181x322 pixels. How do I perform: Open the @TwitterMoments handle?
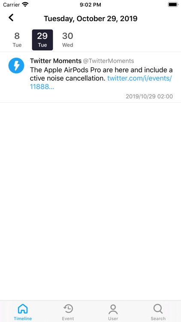109,61
